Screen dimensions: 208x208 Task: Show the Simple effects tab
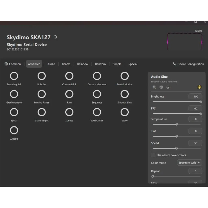(x=117, y=64)
